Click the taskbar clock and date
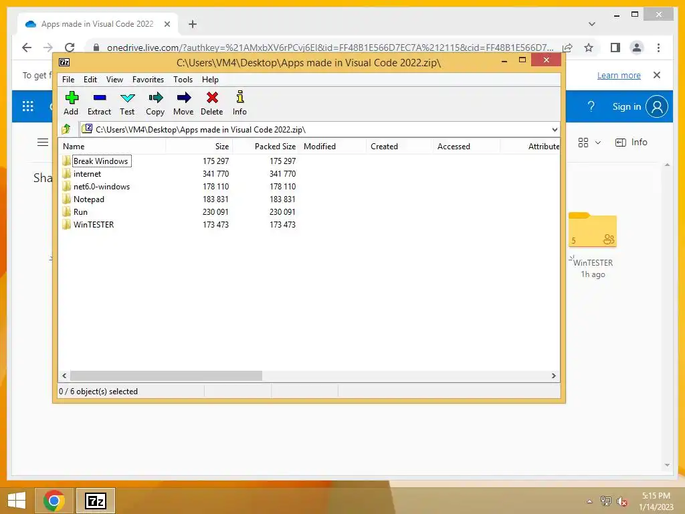 pyautogui.click(x=656, y=501)
